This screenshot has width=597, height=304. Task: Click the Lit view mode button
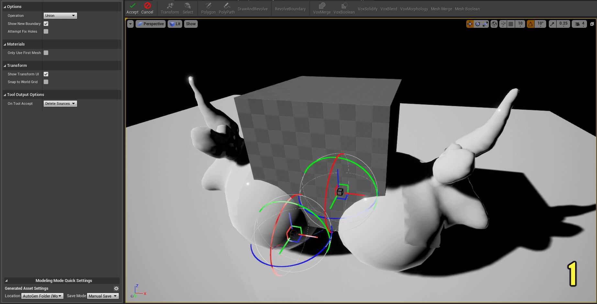tap(175, 24)
